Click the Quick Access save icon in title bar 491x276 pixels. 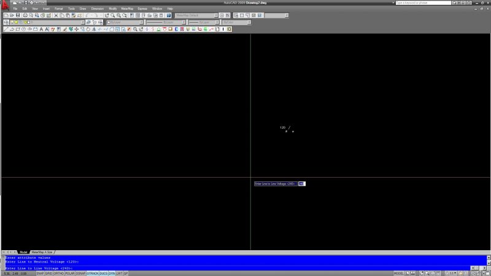[26, 2]
